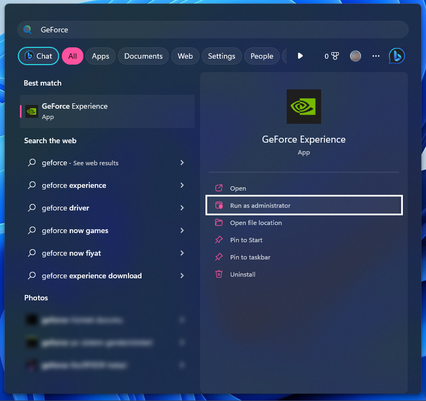Viewport: 426px width, 401px height.
Task: Click Open for GeForce Experience
Action: [304, 188]
